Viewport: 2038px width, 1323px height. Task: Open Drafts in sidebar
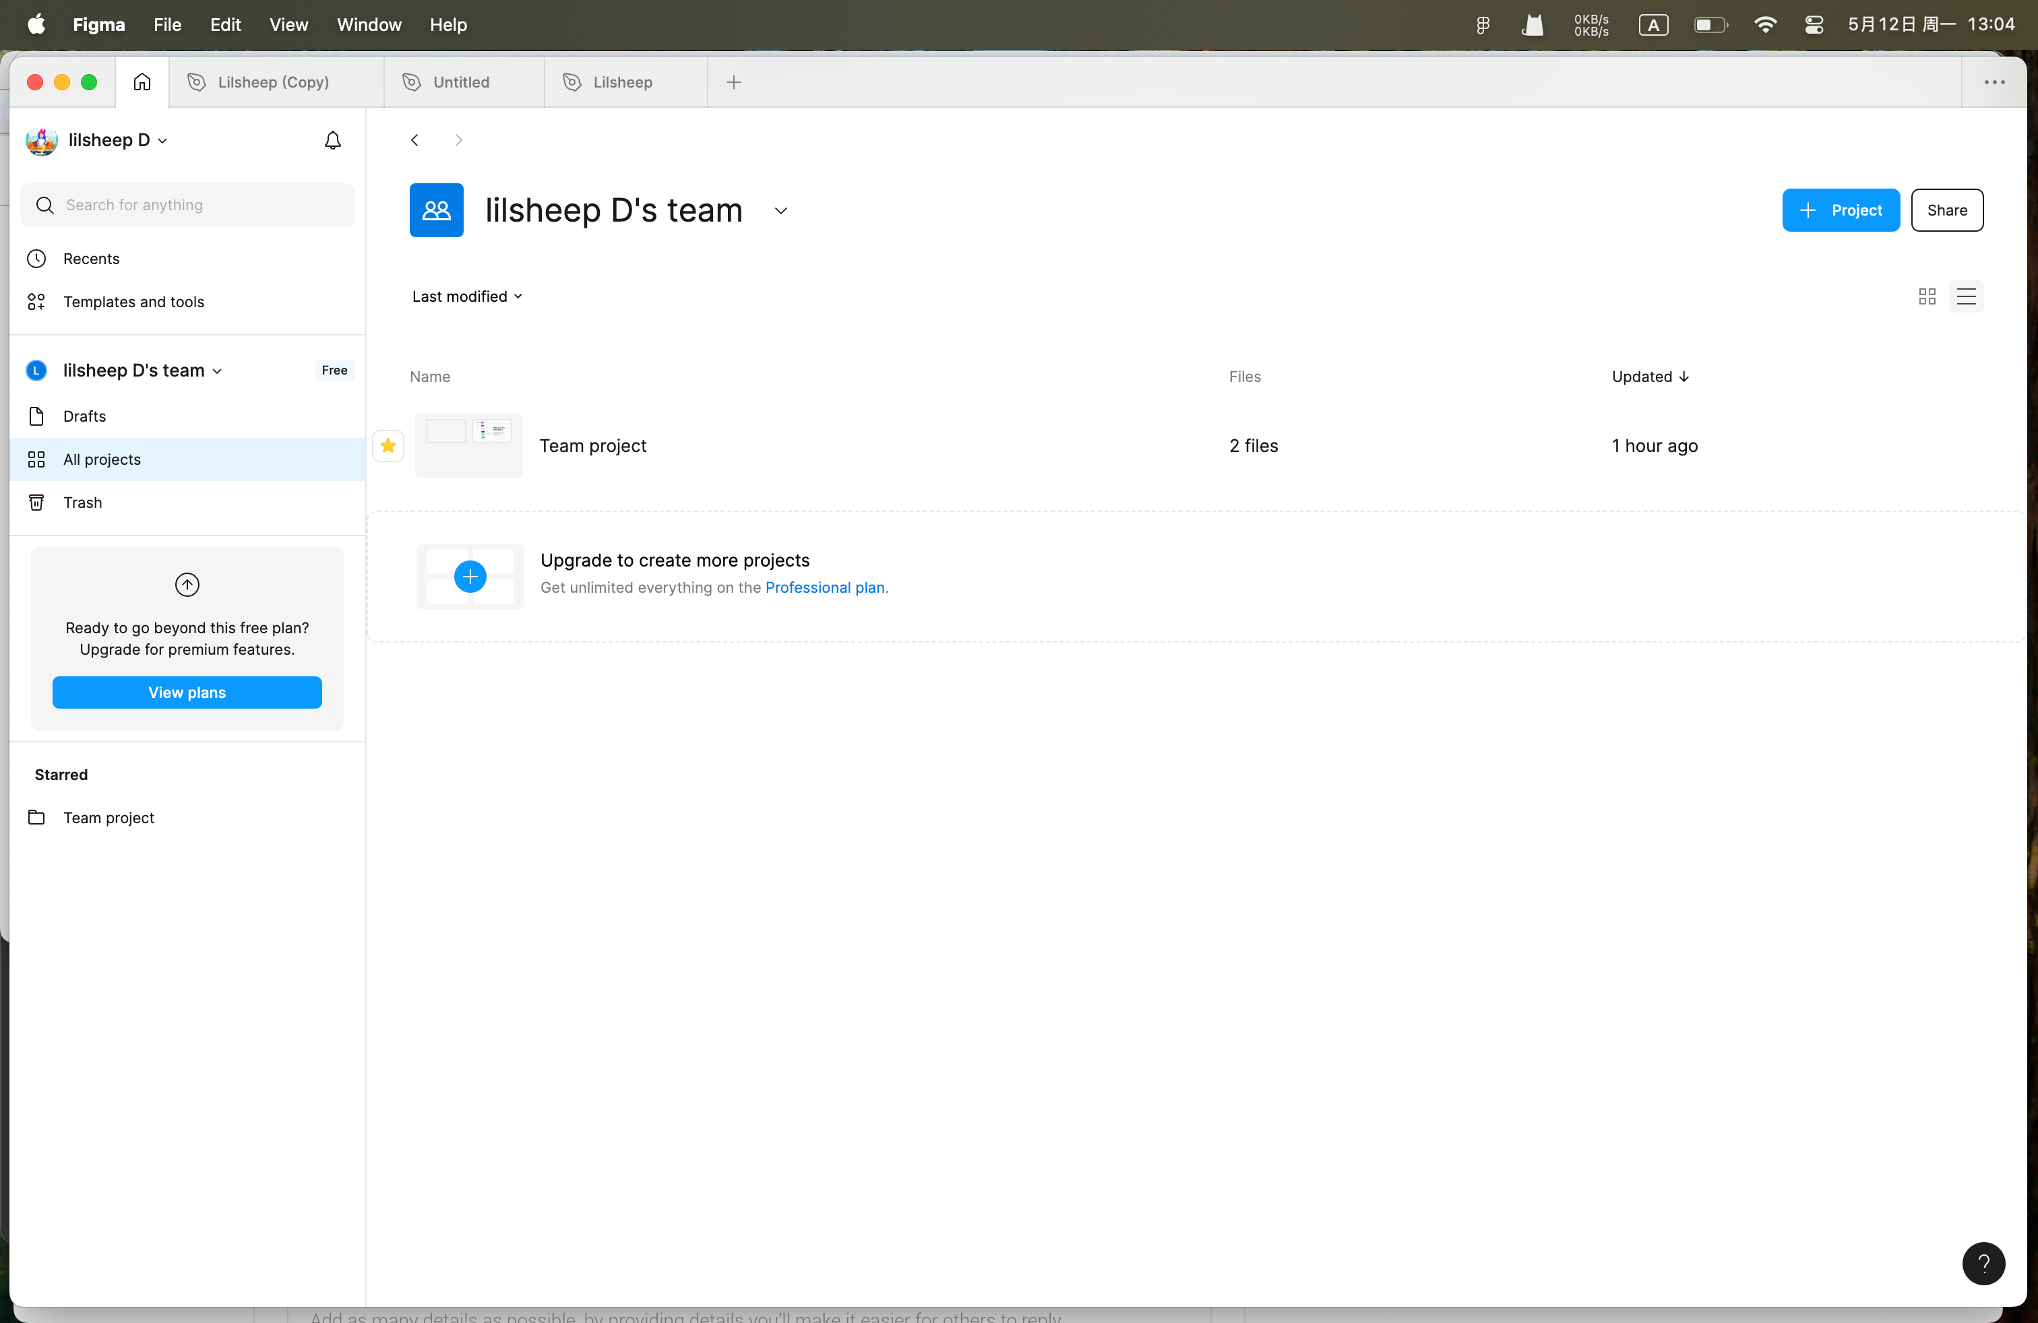coord(187,416)
